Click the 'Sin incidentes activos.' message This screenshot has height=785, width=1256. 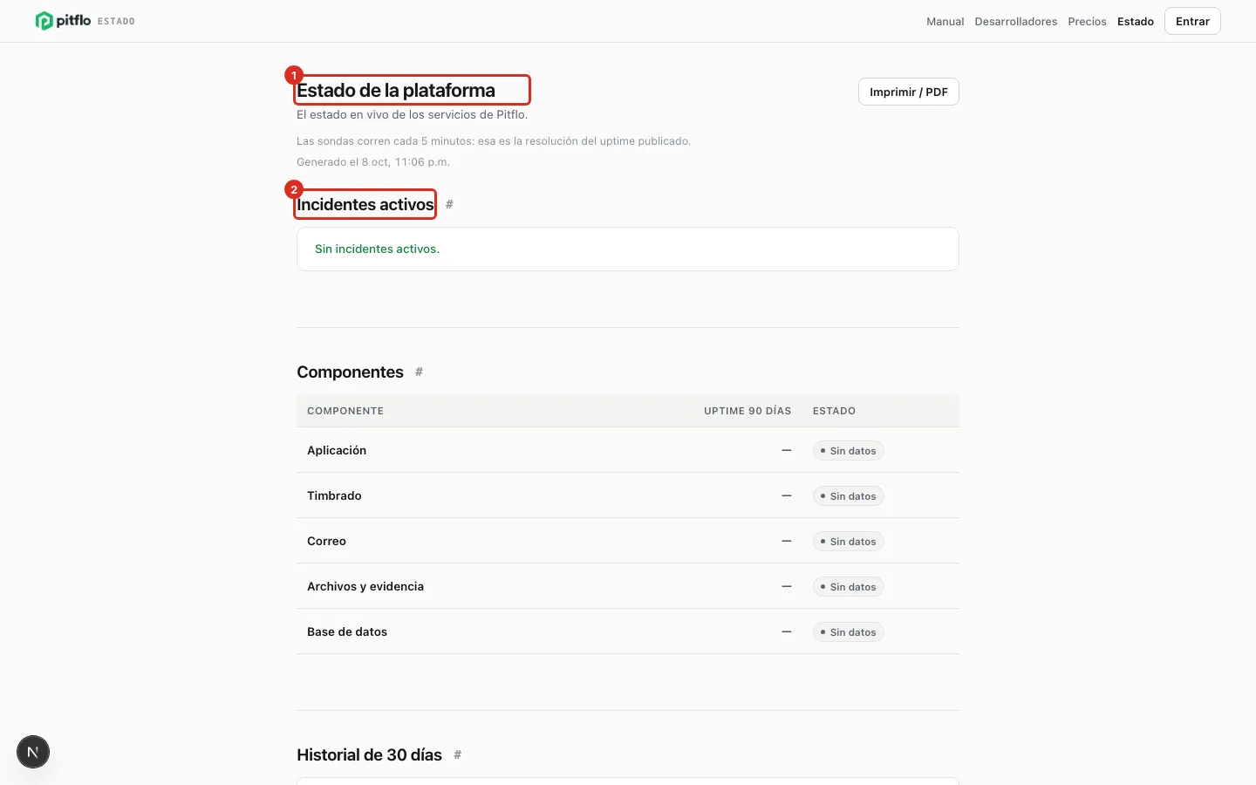(377, 249)
